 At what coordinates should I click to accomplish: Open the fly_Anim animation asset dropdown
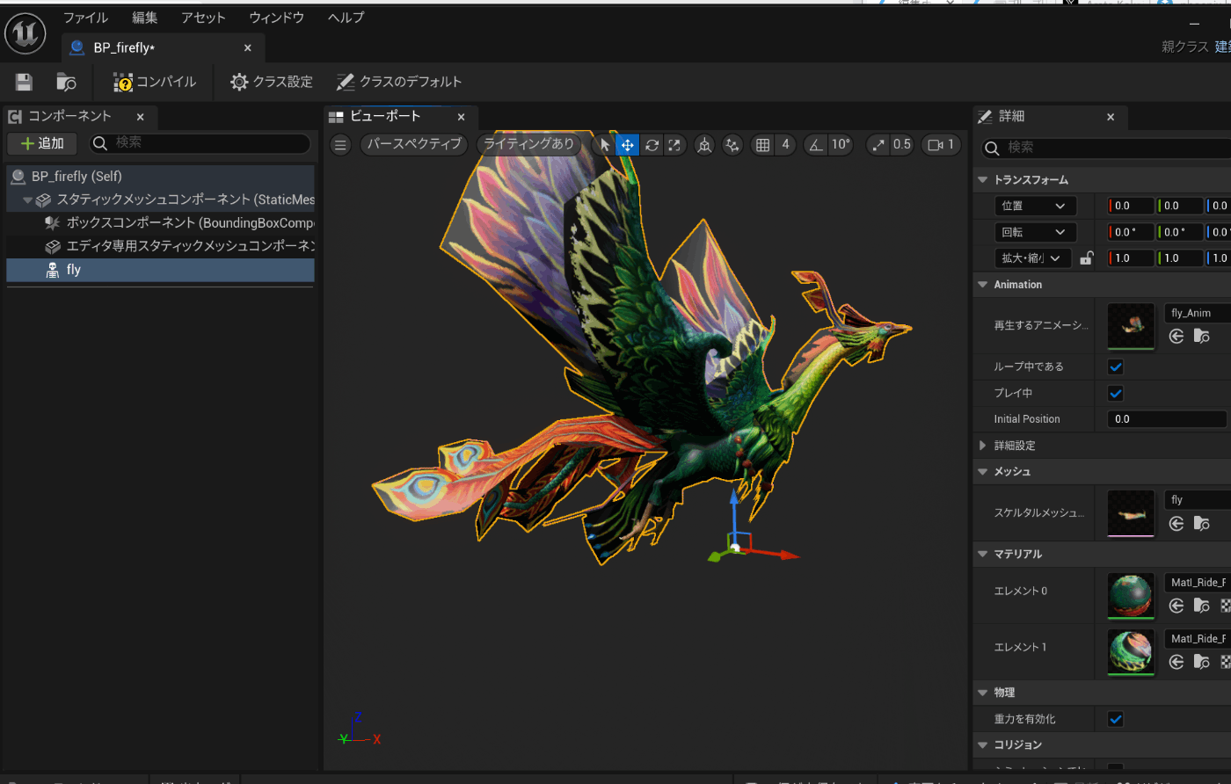point(1198,313)
